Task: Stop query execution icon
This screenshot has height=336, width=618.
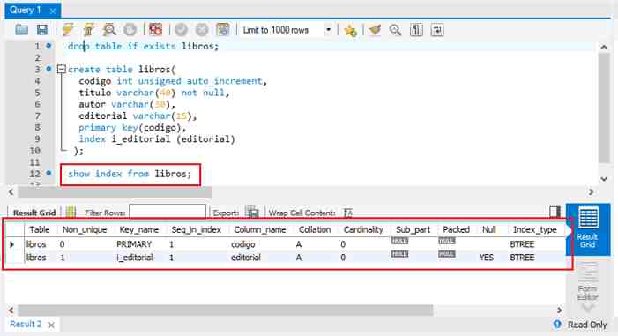Action: [130, 30]
